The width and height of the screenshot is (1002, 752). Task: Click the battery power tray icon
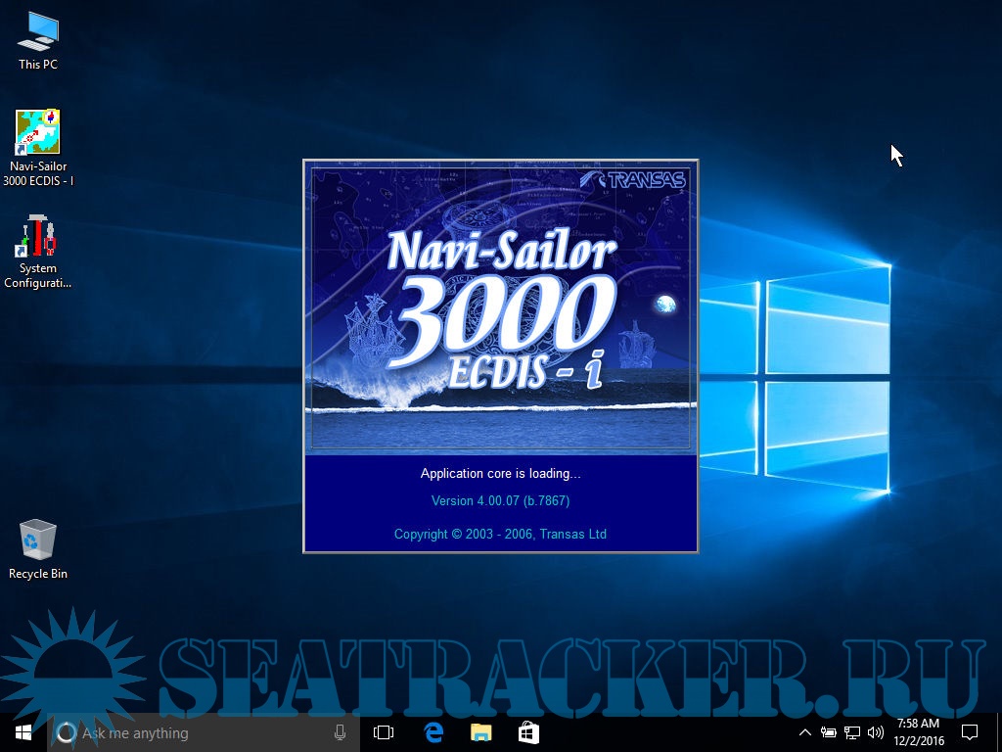[829, 732]
